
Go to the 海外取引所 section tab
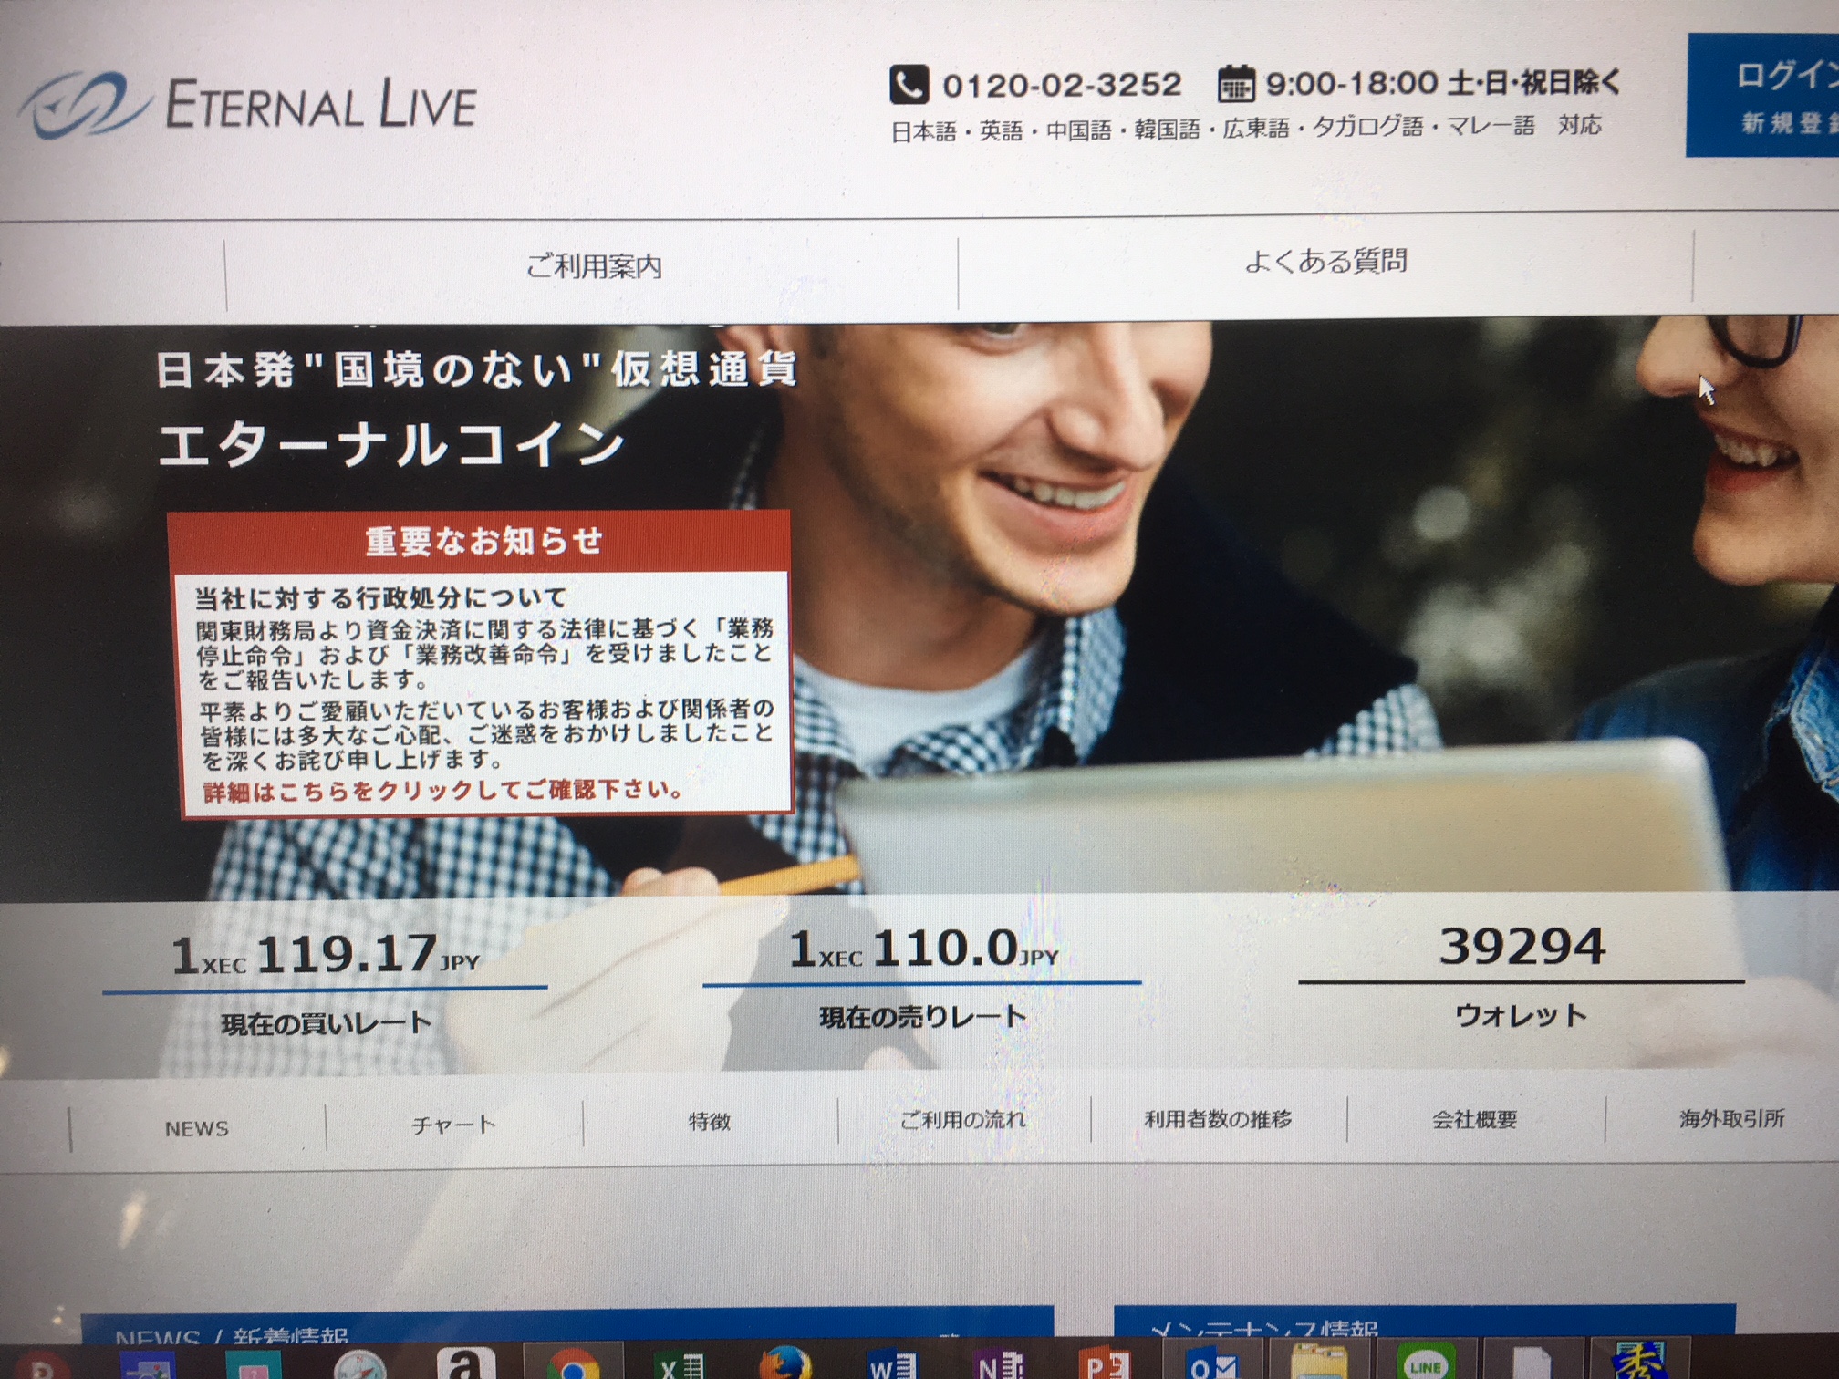coord(1731,1118)
